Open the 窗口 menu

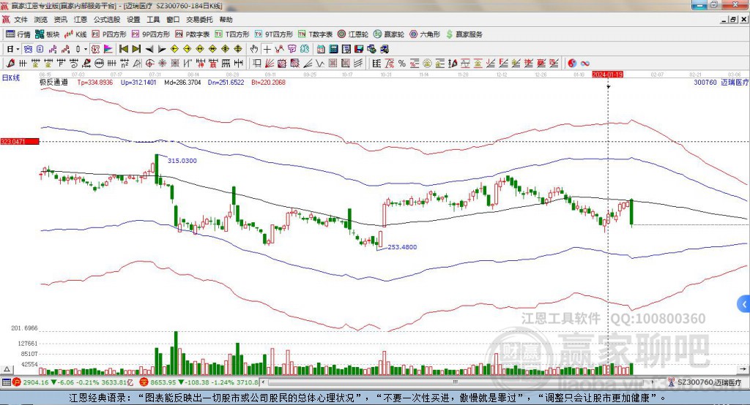173,20
